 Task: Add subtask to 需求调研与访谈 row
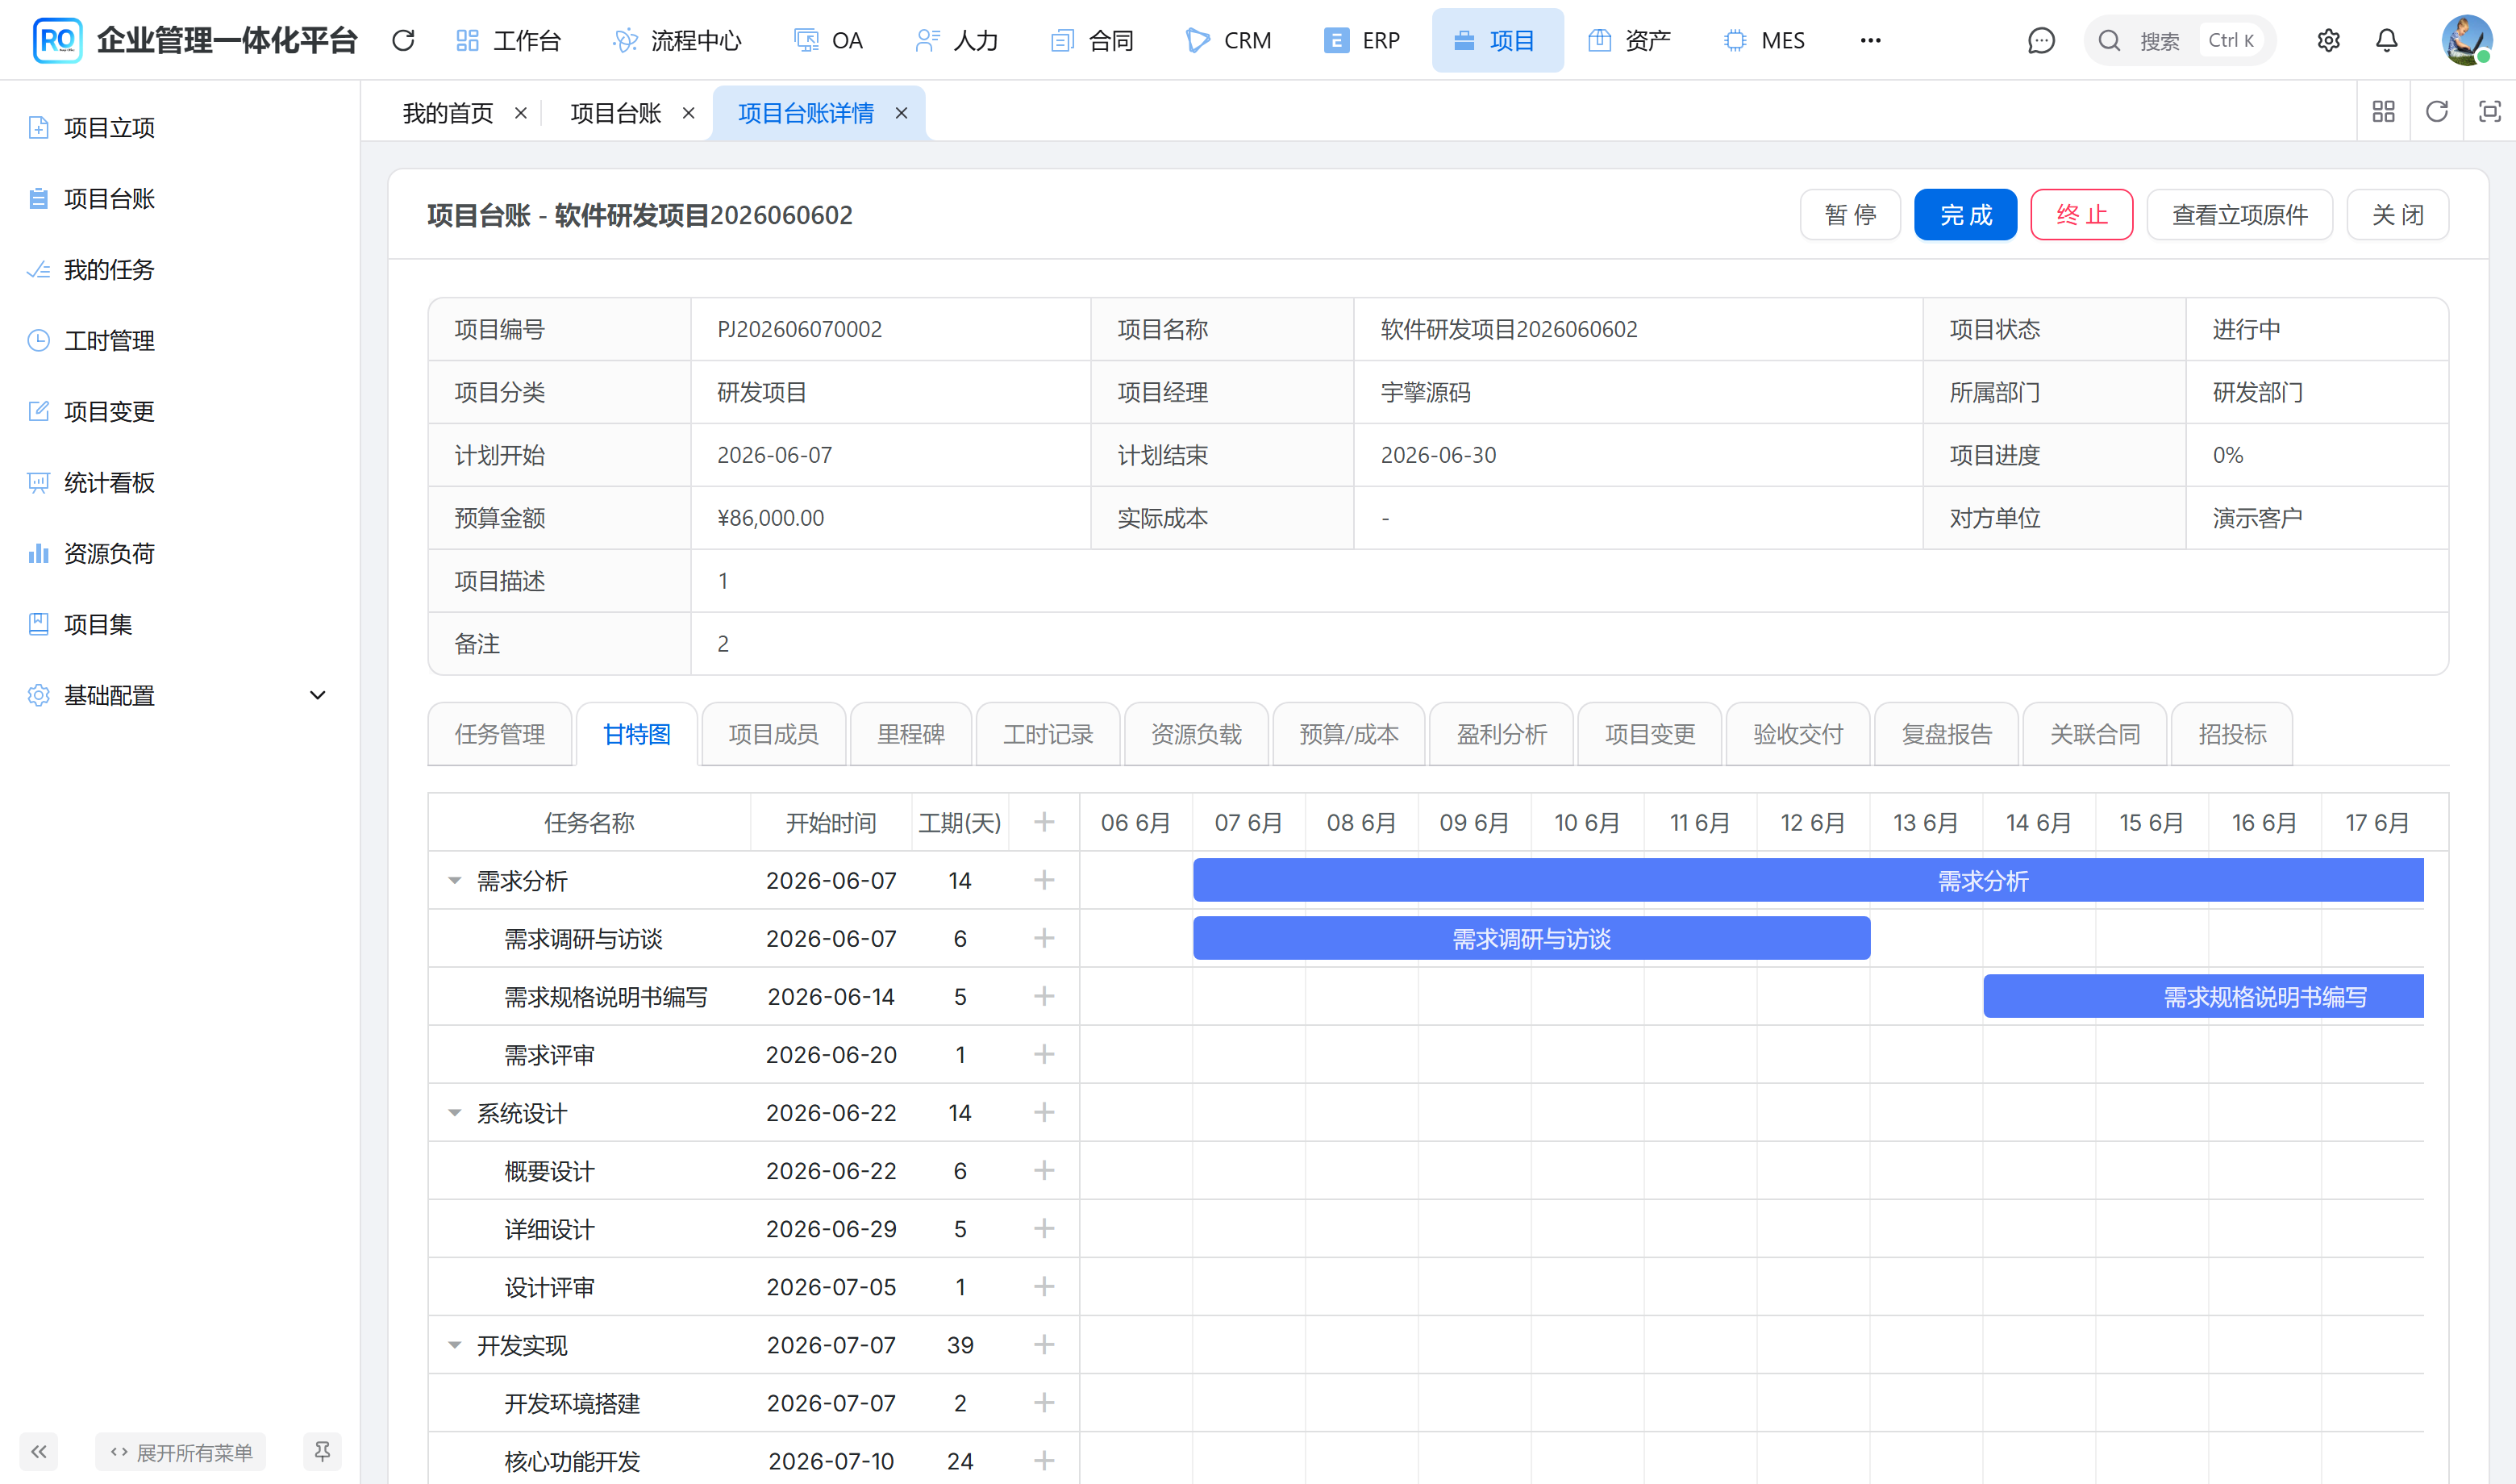pyautogui.click(x=1043, y=938)
